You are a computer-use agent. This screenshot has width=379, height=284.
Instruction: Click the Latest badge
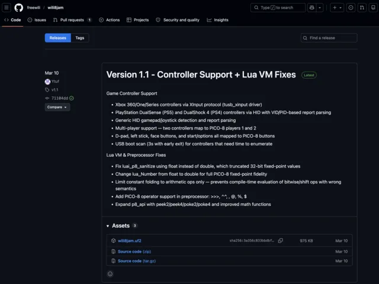309,75
